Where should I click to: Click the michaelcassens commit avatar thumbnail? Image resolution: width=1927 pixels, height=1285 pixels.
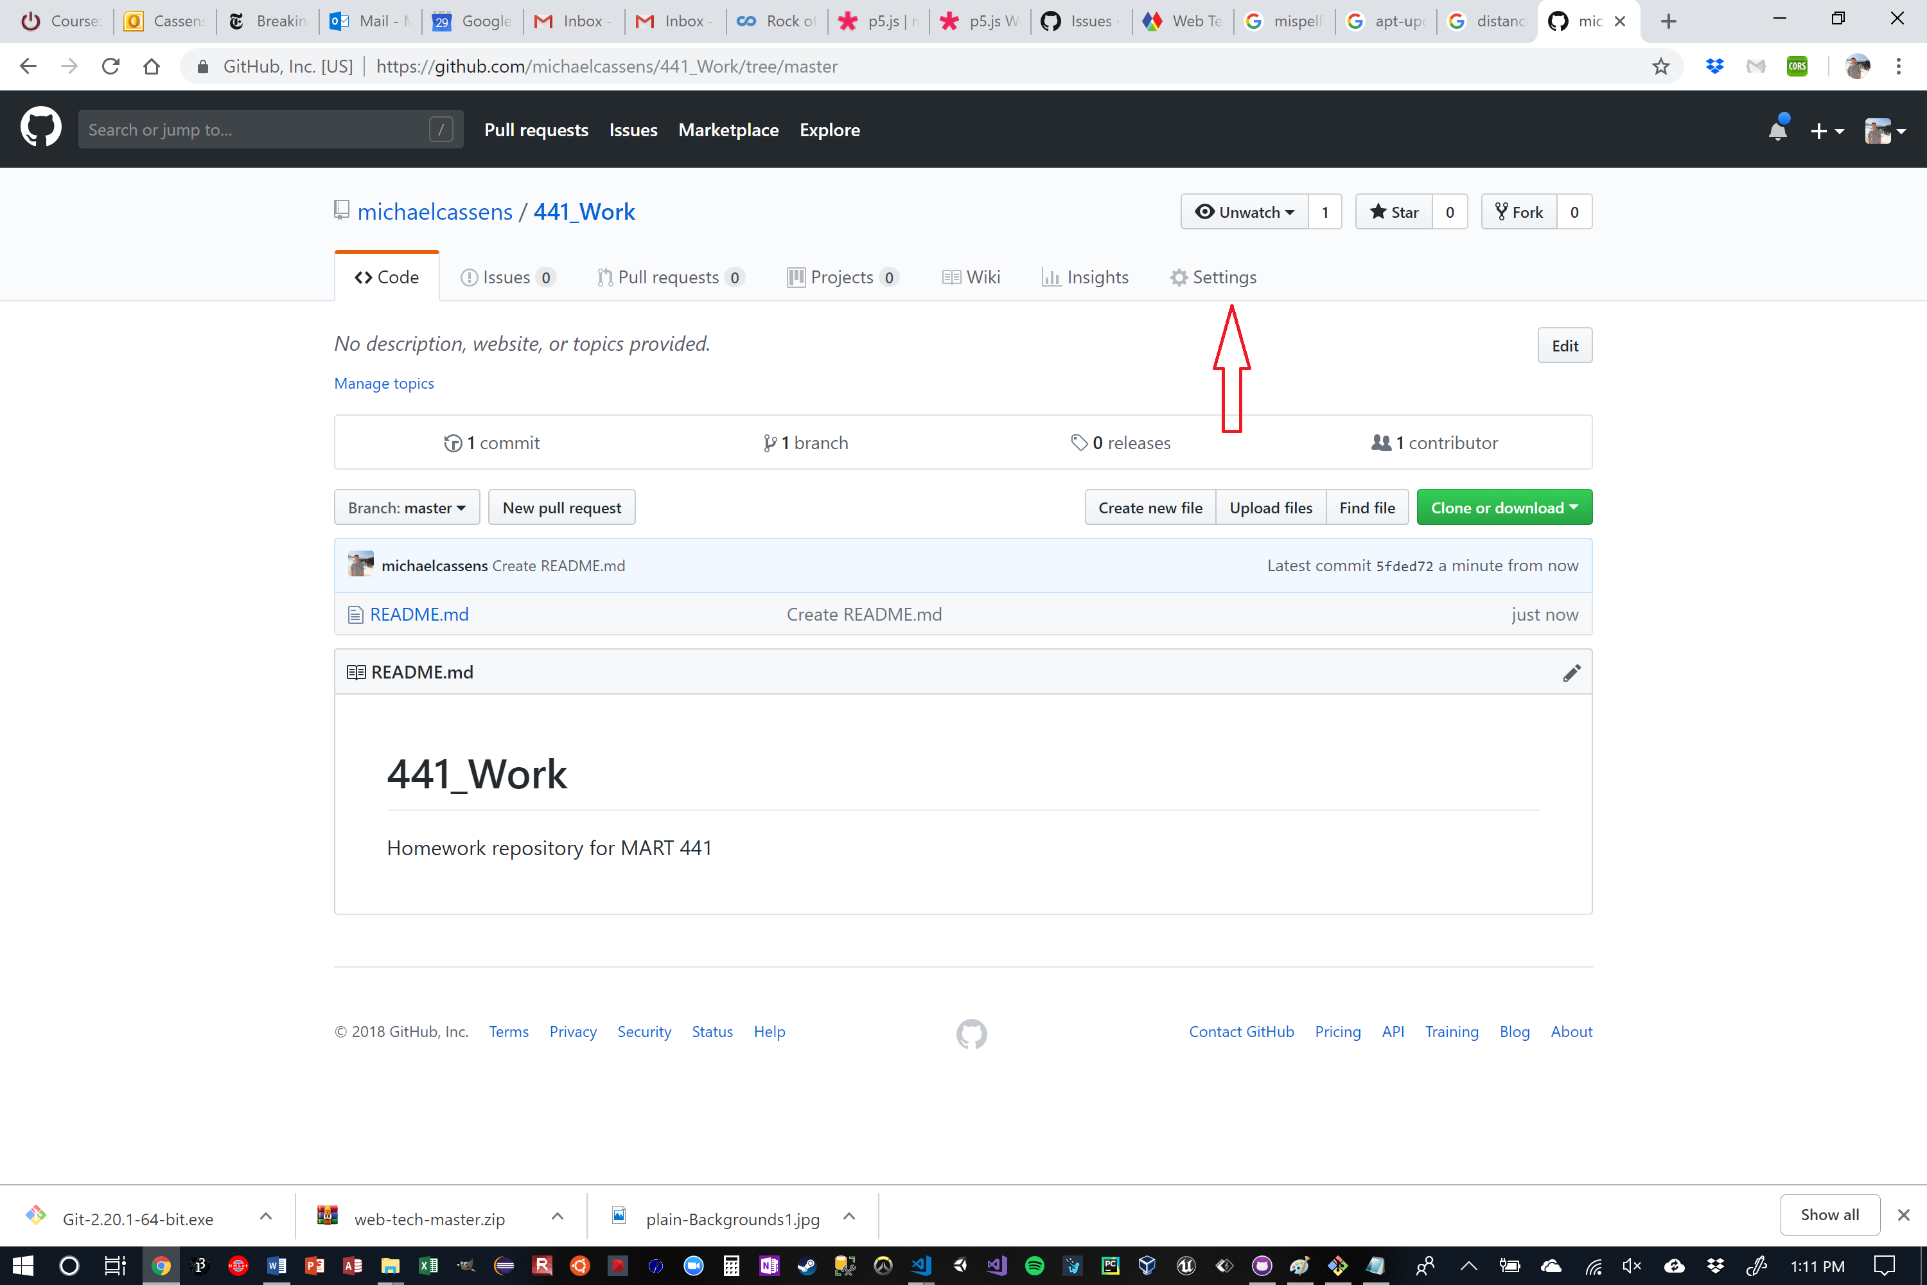360,565
